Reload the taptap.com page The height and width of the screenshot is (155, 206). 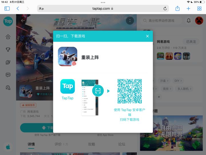coord(165,9)
